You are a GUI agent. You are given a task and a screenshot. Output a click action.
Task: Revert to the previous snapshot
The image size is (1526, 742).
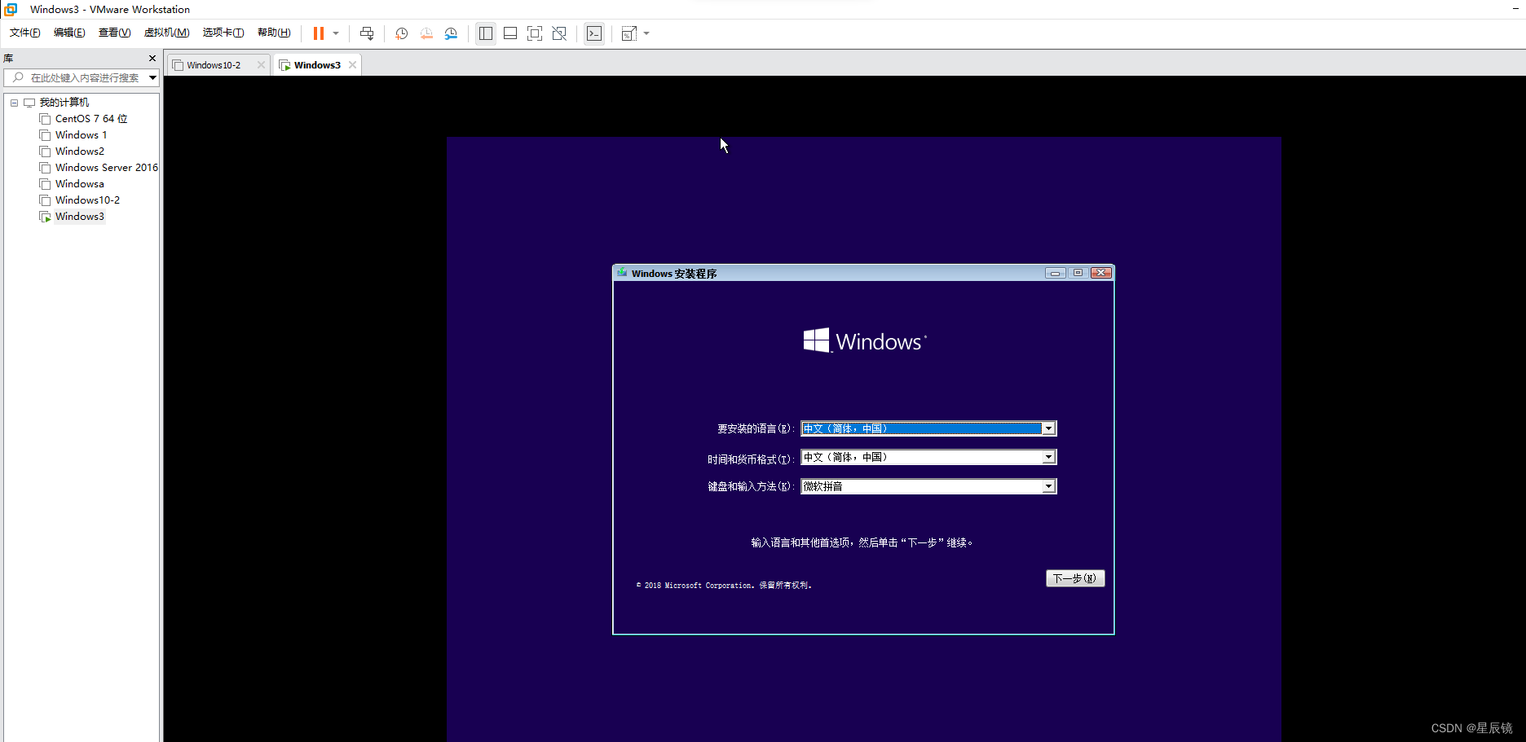(x=426, y=33)
